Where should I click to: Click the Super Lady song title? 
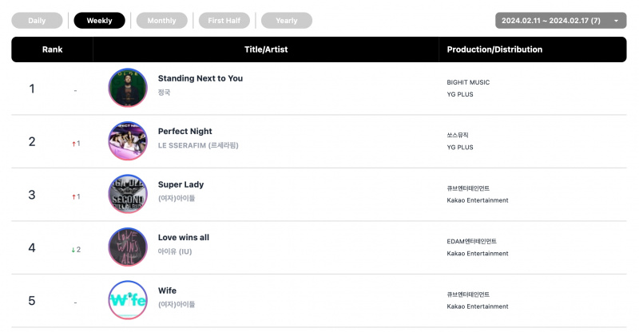click(x=181, y=184)
